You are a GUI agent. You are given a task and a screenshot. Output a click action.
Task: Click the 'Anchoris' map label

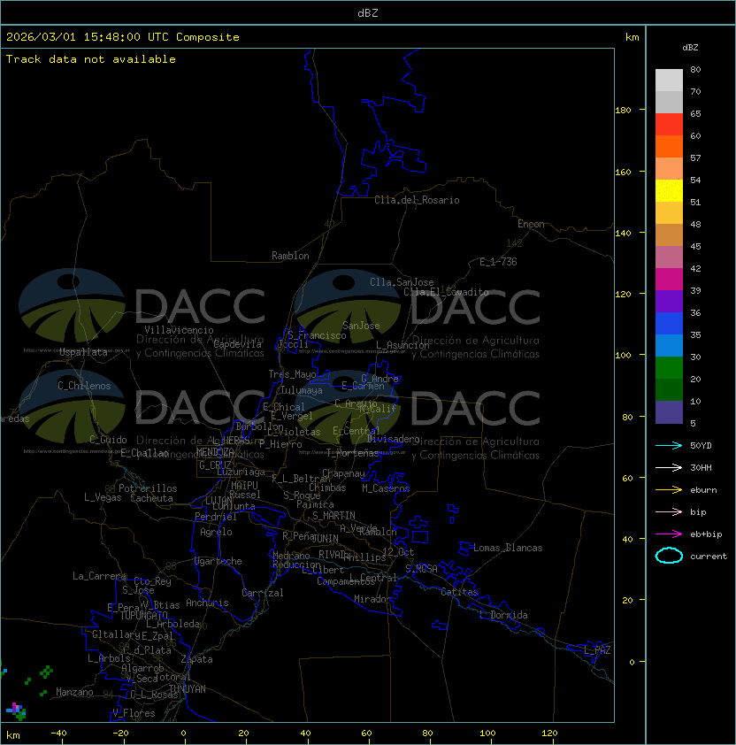click(207, 603)
